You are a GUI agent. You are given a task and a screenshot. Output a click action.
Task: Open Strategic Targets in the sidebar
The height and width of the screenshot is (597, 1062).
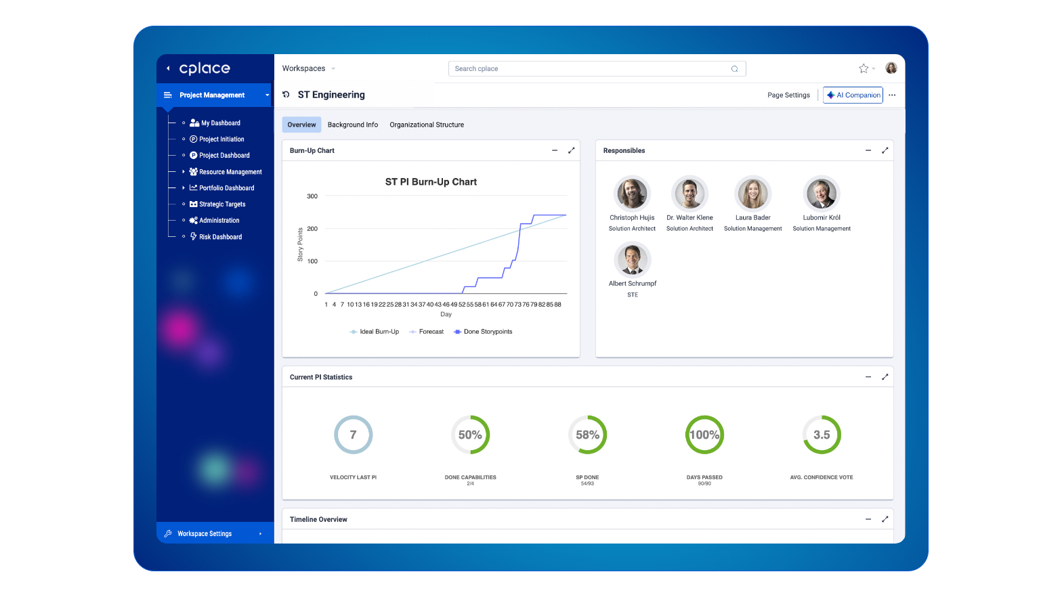point(222,204)
